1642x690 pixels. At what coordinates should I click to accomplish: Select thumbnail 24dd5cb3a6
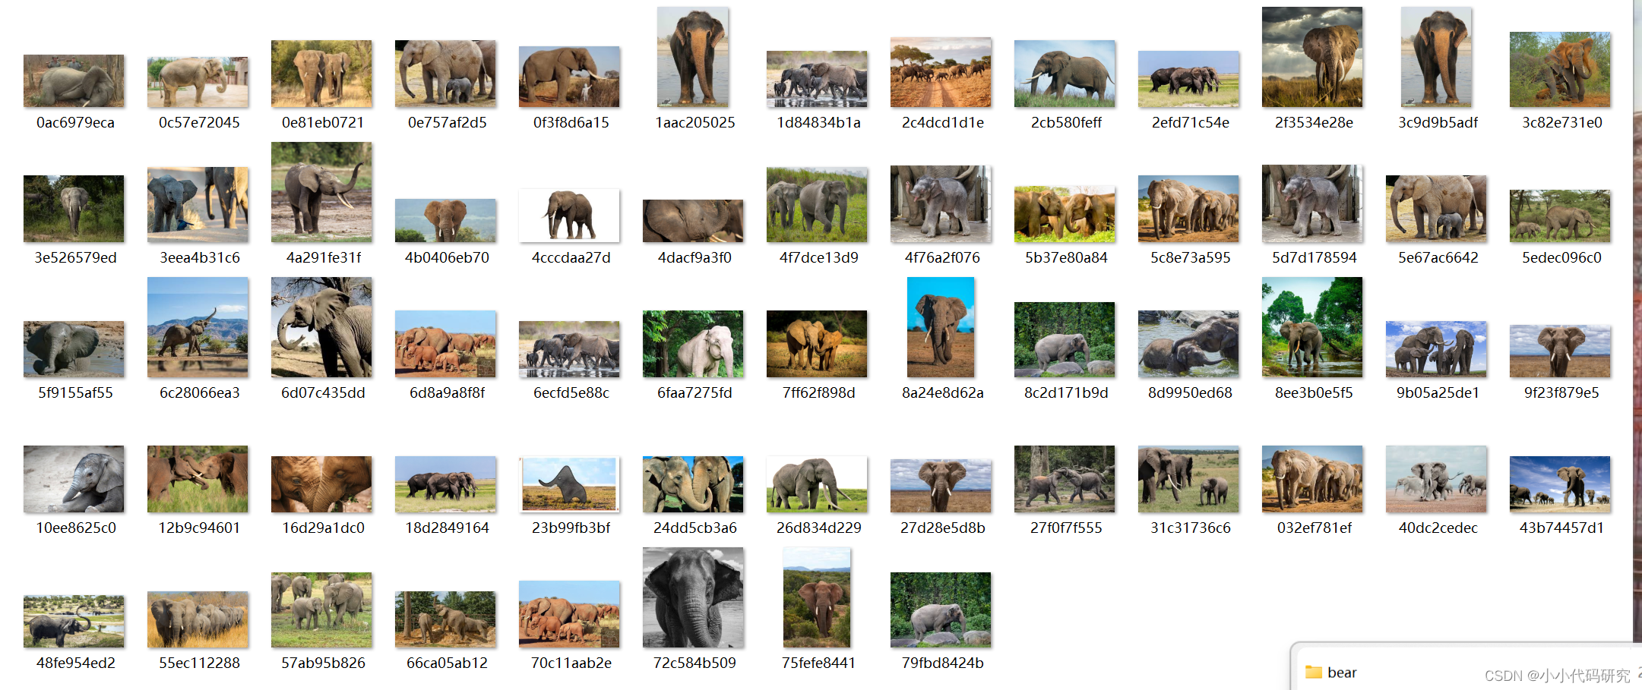coord(693,484)
